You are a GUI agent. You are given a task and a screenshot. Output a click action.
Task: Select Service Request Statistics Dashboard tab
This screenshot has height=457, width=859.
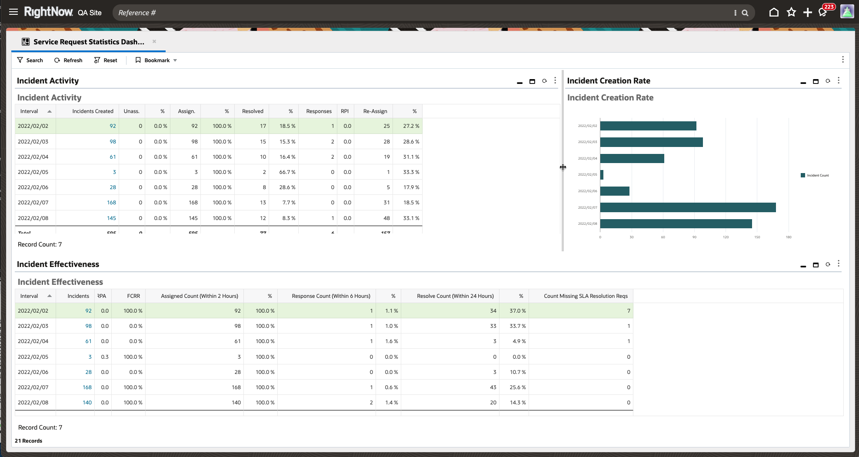pyautogui.click(x=89, y=42)
